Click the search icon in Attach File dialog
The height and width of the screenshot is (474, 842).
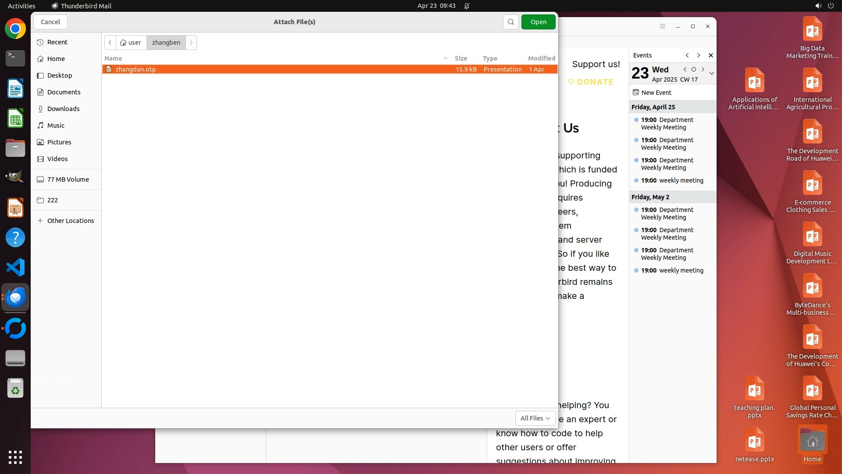point(510,22)
